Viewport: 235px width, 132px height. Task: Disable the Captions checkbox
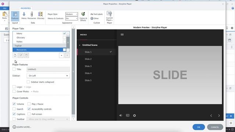[x=14, y=114]
